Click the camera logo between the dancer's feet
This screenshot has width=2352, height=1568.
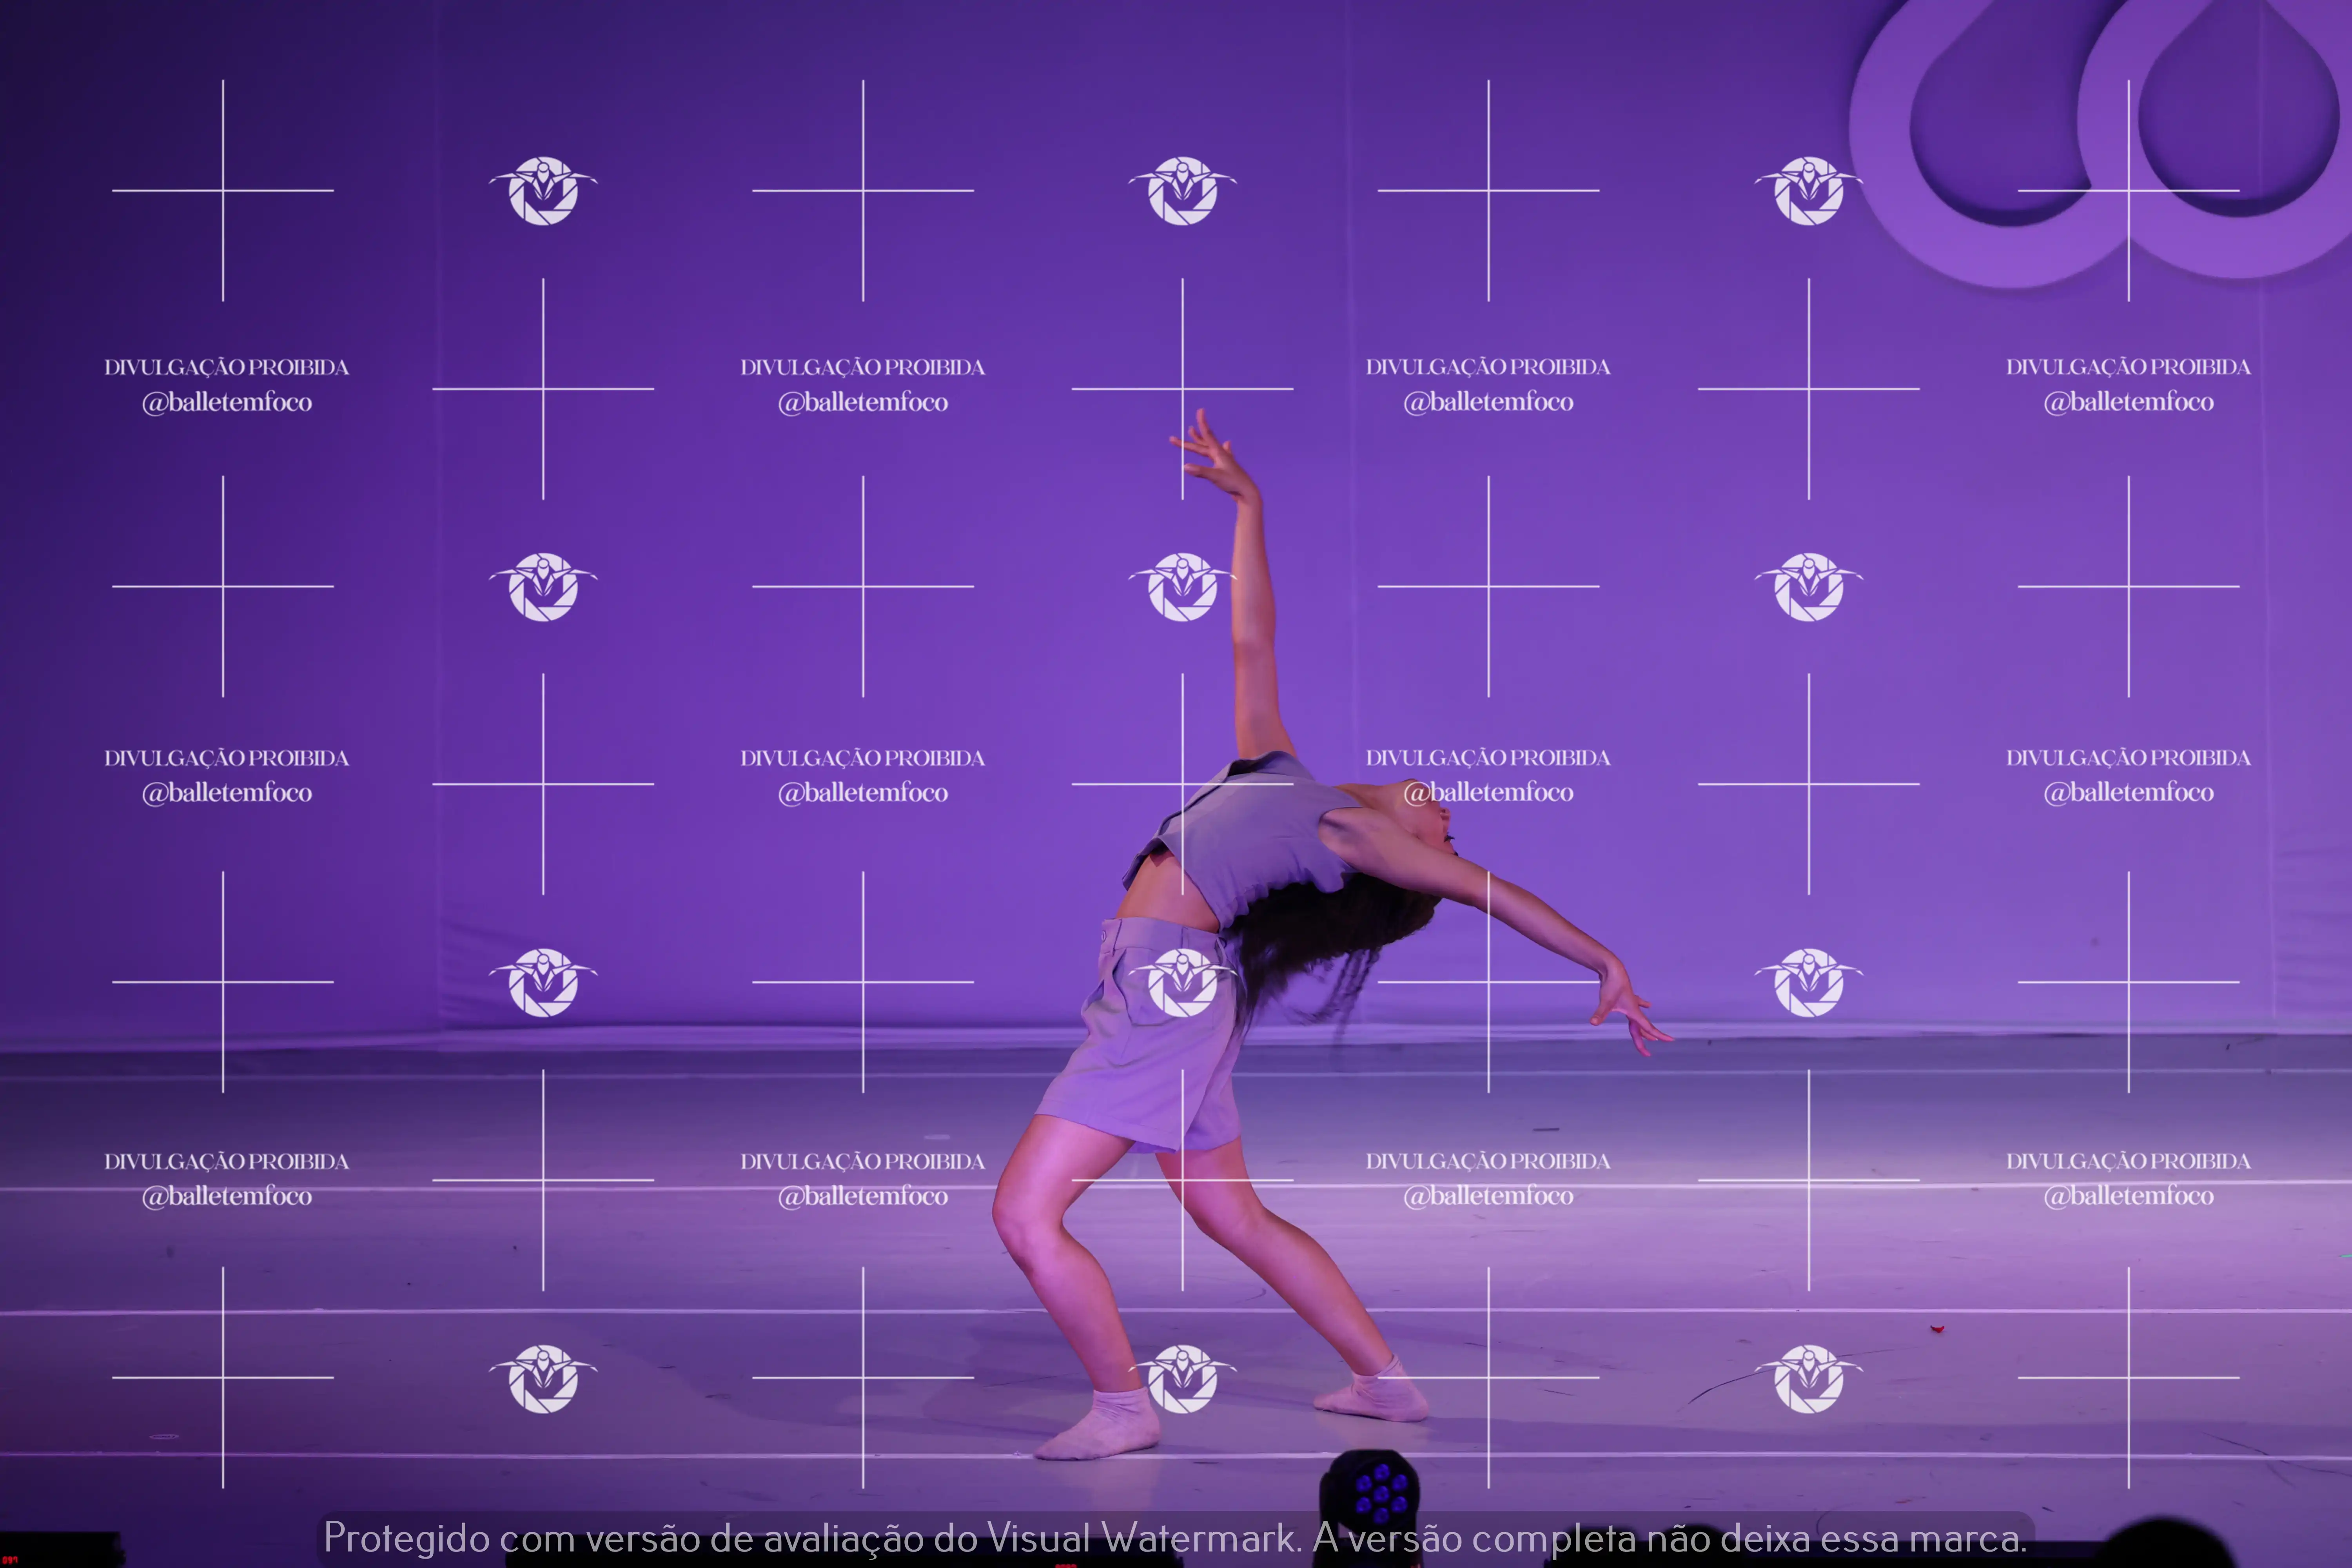point(1182,1379)
